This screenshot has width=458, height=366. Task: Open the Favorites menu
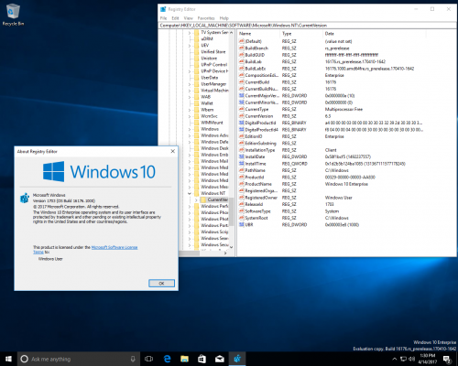(x=206, y=18)
